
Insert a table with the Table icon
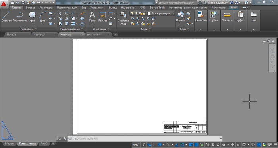point(111,24)
